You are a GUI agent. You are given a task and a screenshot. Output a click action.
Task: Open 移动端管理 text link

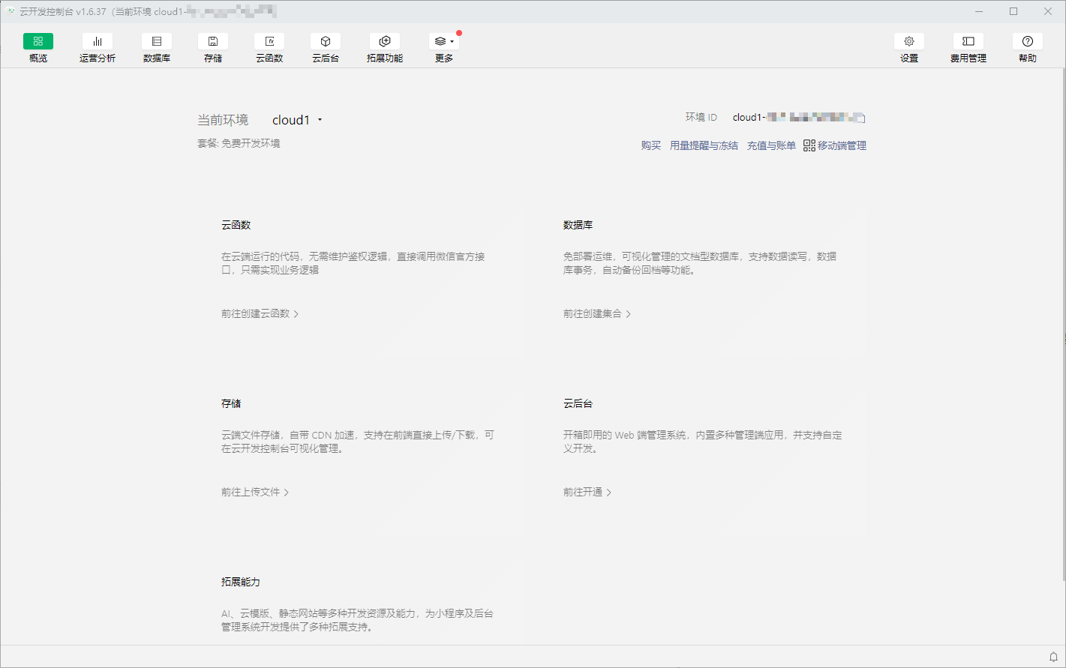tap(842, 145)
